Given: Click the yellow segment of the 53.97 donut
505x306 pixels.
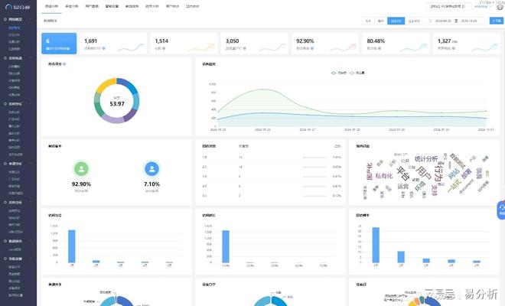Looking at the screenshot, I should coord(105,84).
